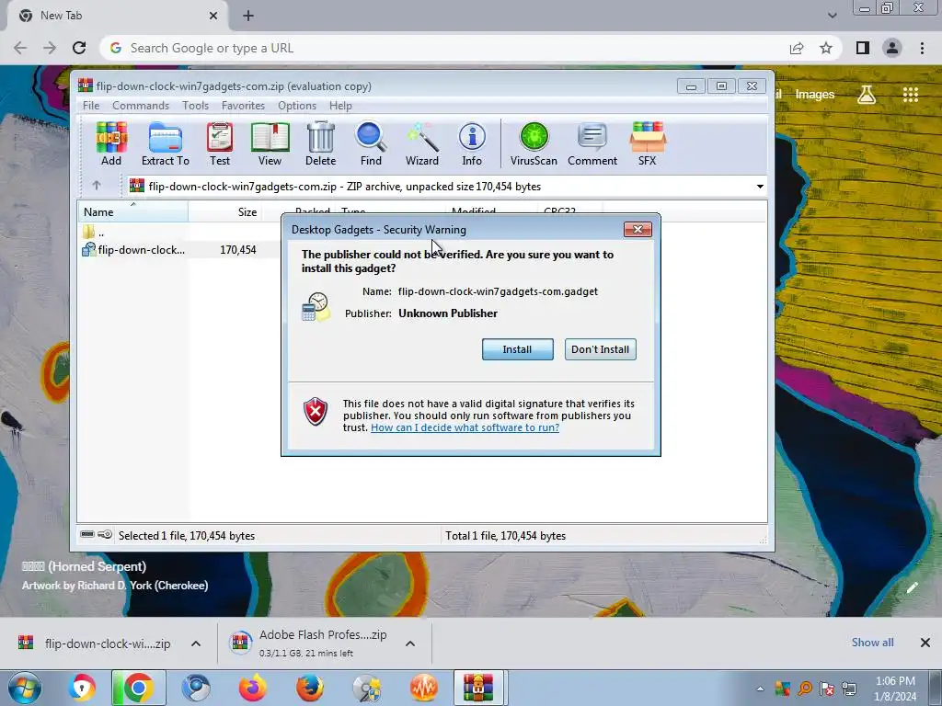This screenshot has height=706, width=942.
Task: Open Chrome profile avatar
Action: coord(892,48)
